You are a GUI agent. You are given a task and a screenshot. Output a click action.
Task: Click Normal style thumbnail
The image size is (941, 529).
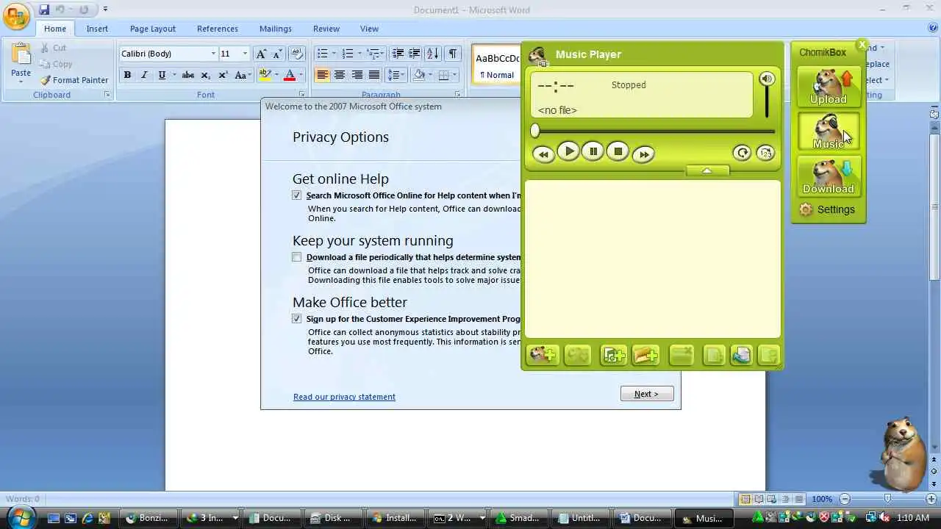496,65
